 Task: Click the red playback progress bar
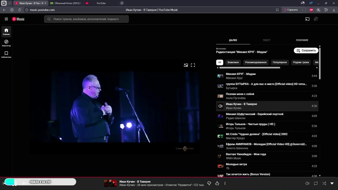point(169,177)
